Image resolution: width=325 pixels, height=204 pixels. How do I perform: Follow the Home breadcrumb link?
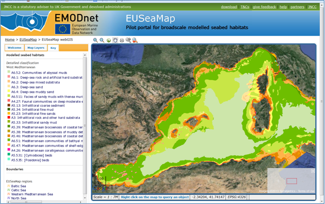pyautogui.click(x=10, y=39)
